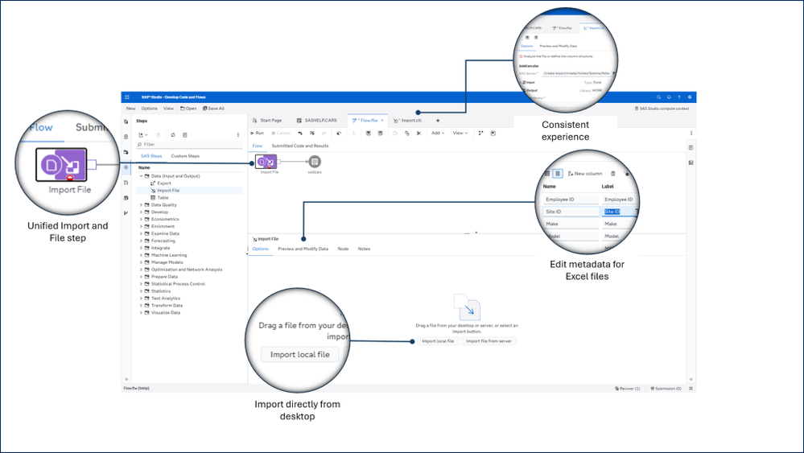Expand the Visualize Data folder

point(142,312)
